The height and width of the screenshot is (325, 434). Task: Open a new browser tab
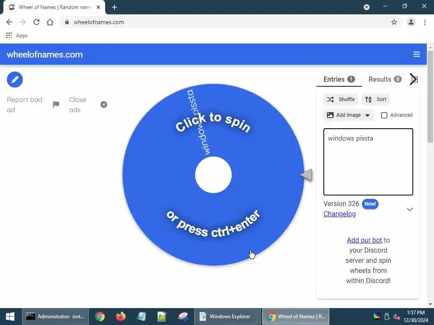114,7
